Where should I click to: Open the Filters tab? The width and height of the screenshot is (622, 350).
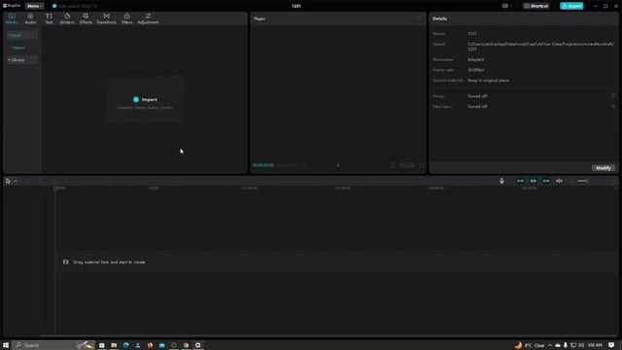(127, 18)
